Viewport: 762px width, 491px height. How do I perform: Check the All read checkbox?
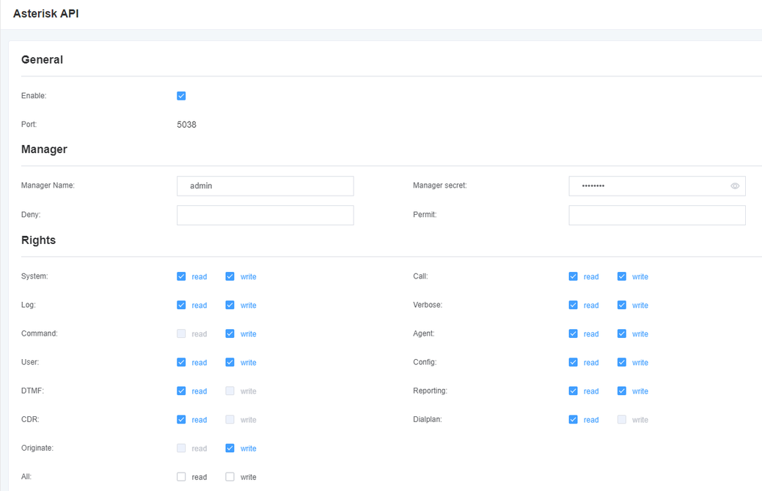[181, 477]
